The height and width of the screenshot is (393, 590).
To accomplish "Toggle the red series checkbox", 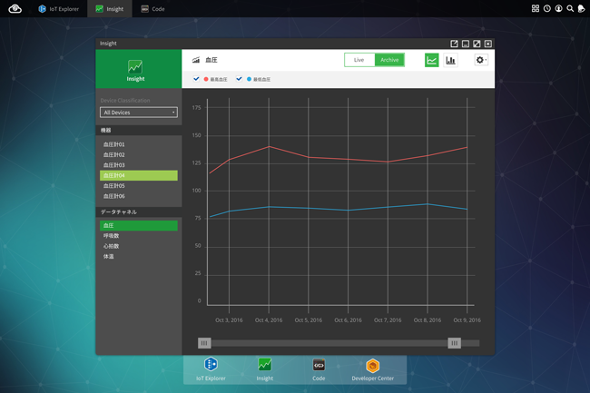I will click(196, 79).
